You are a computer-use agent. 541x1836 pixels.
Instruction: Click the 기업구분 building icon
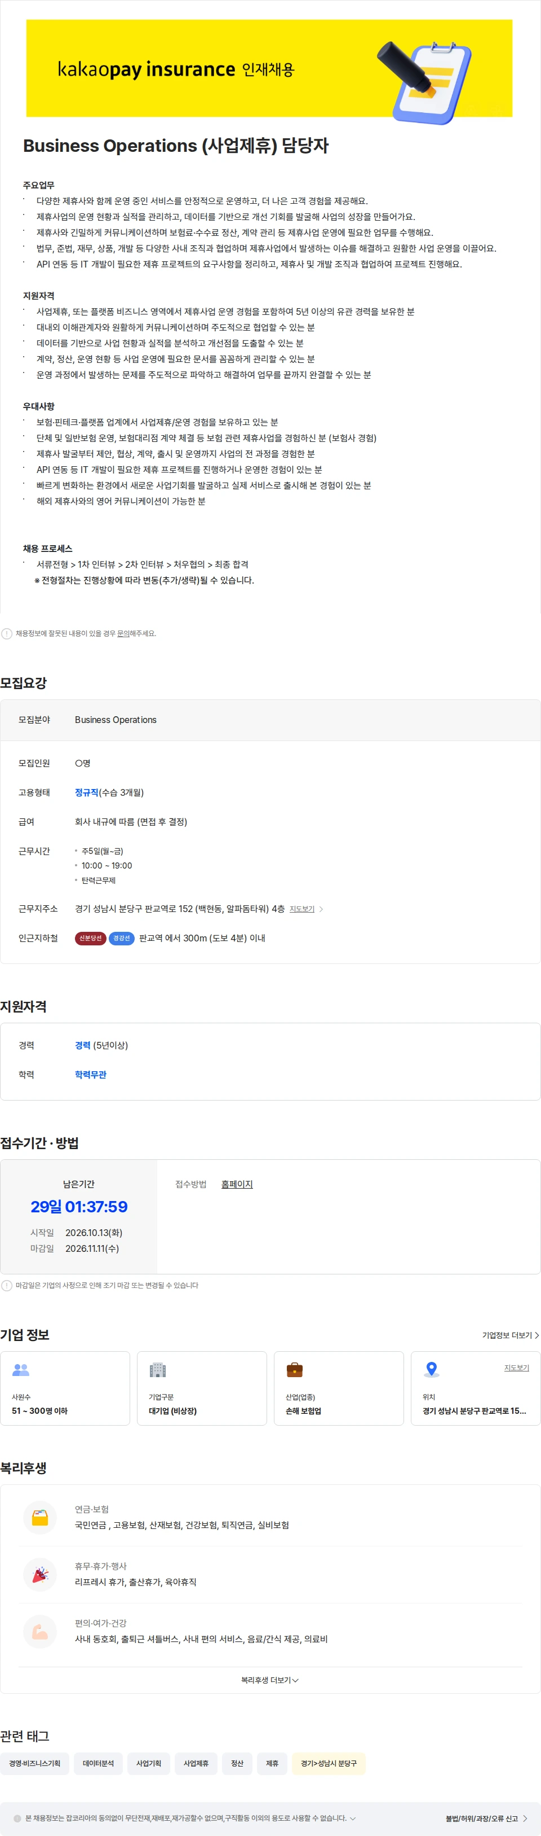click(157, 1370)
